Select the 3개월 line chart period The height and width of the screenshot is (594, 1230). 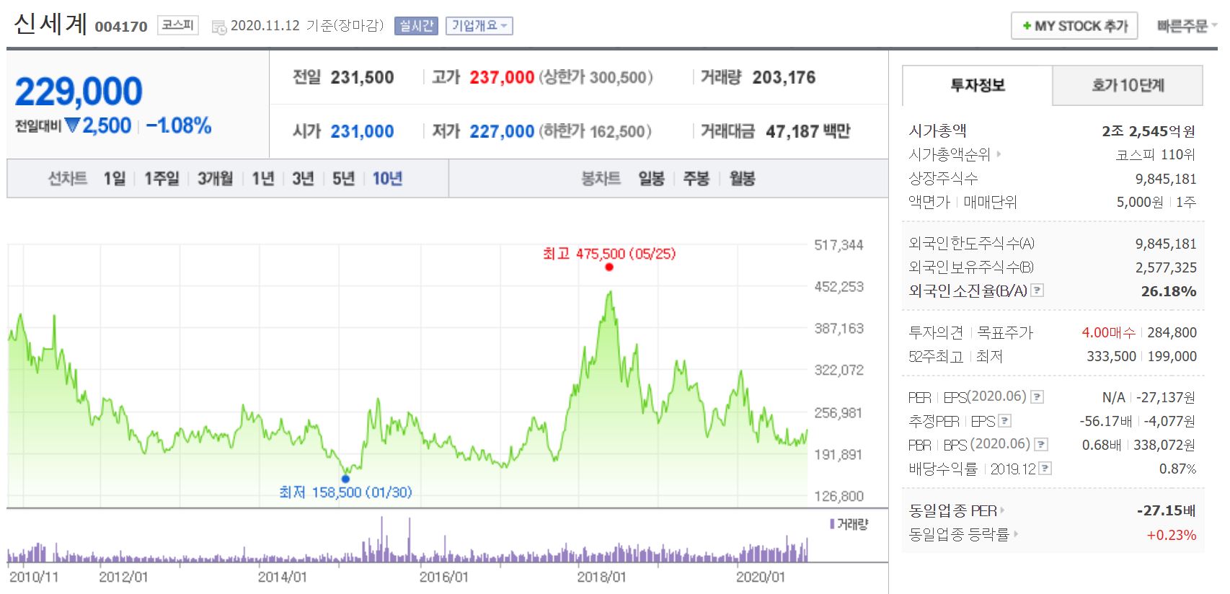click(215, 179)
